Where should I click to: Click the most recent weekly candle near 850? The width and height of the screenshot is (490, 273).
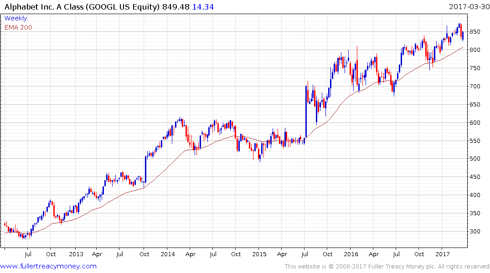tap(463, 35)
